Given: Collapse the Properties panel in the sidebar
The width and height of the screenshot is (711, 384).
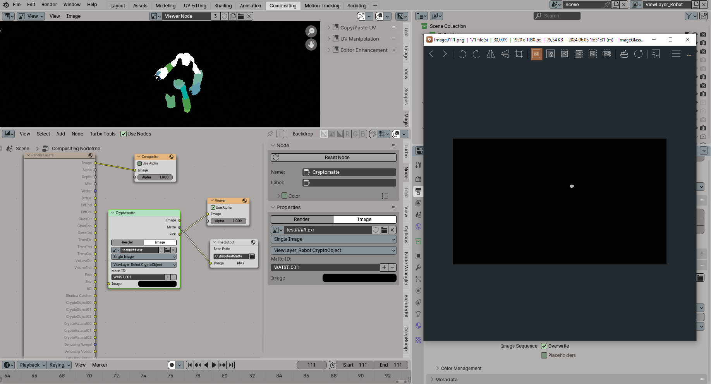Looking at the screenshot, I should pyautogui.click(x=289, y=207).
